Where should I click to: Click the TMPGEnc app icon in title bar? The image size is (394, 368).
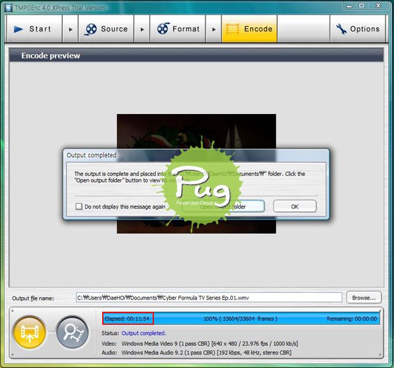pyautogui.click(x=9, y=7)
